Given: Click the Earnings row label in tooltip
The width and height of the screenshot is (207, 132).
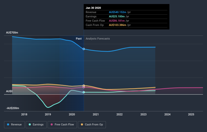Looking at the screenshot, I should (91, 16).
